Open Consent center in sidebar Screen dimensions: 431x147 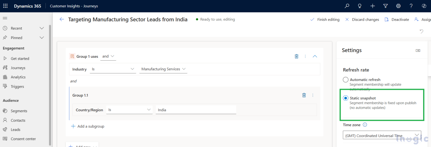click(x=23, y=139)
